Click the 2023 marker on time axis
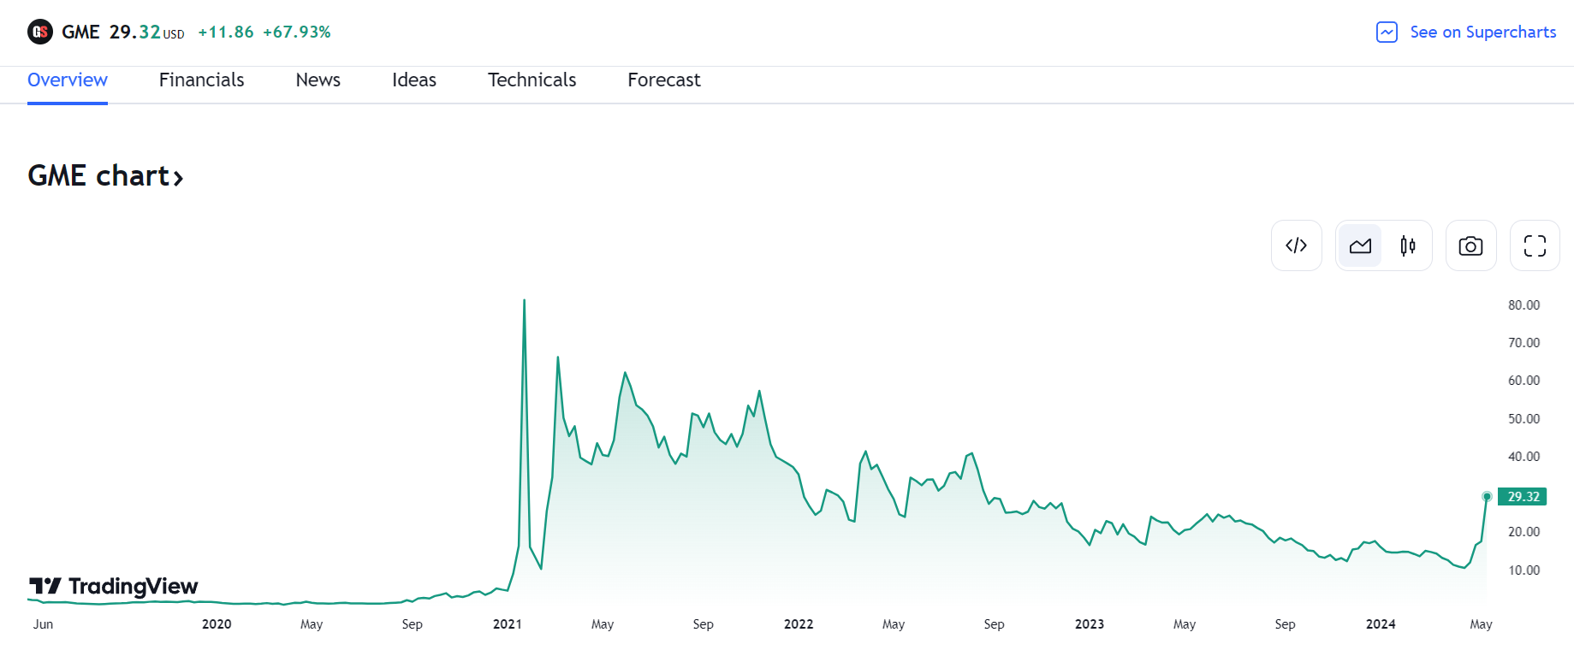The image size is (1574, 656). tap(1090, 624)
